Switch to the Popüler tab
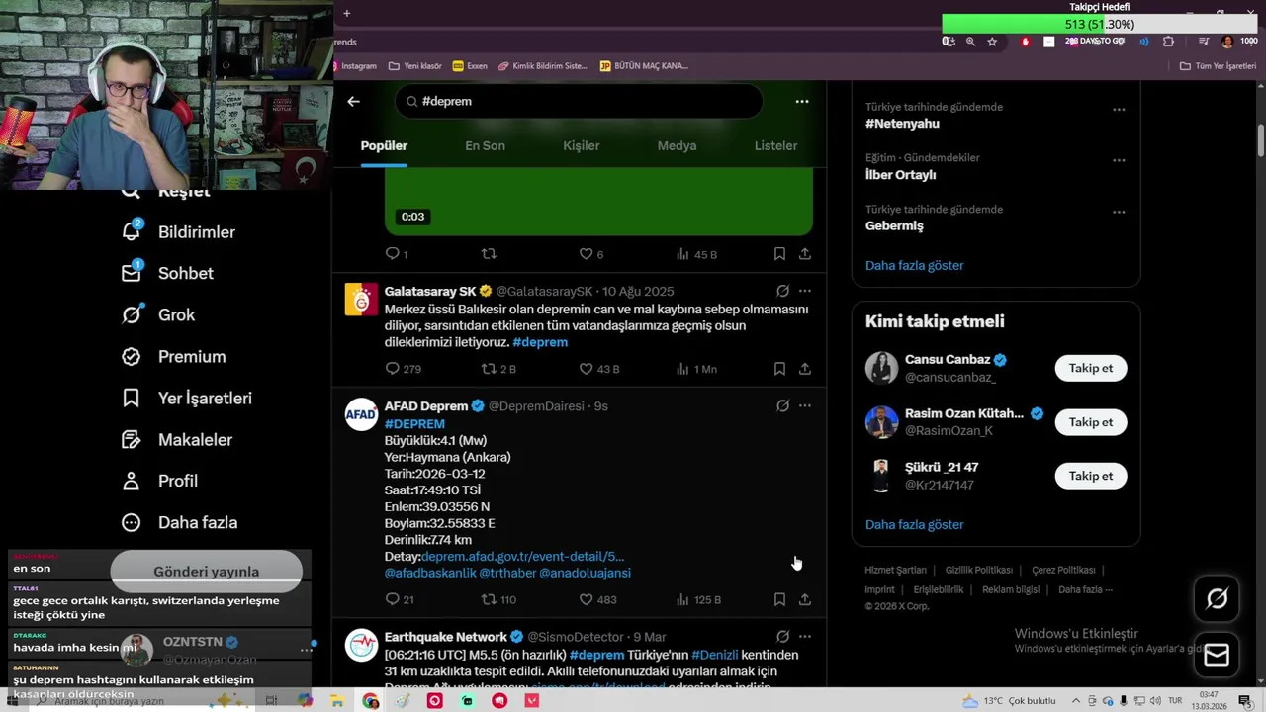 384,145
